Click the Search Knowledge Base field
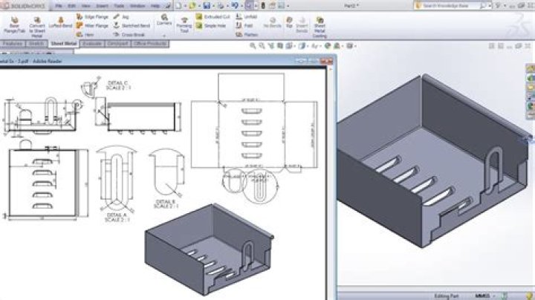Screen dimensions: 535x300 pyautogui.click(x=447, y=6)
